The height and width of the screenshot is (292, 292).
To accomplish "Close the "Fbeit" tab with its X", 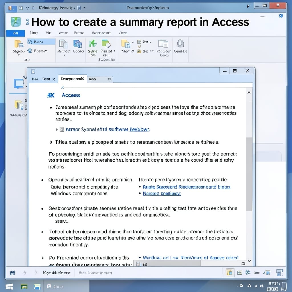I will (x=54, y=79).
